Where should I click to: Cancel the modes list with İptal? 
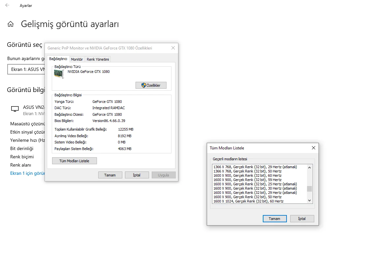pos(302,219)
